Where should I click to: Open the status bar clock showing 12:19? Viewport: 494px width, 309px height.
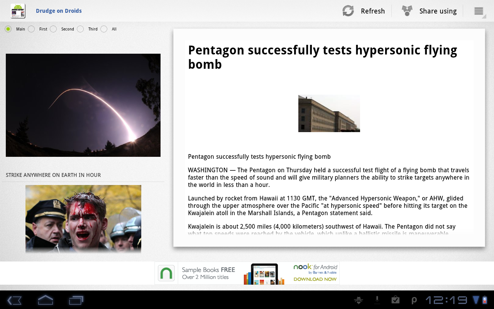coord(446,300)
